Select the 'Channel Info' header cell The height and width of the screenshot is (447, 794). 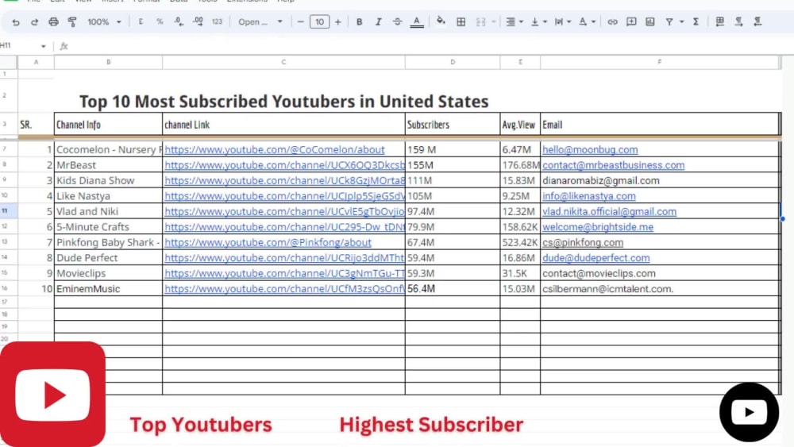[x=108, y=125]
